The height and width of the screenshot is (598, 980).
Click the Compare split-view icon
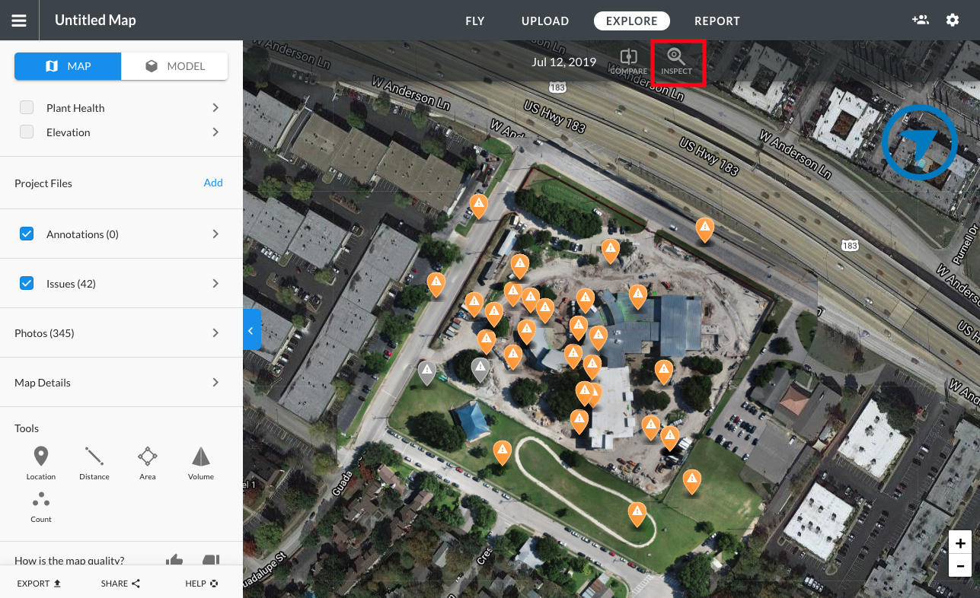[x=628, y=62]
